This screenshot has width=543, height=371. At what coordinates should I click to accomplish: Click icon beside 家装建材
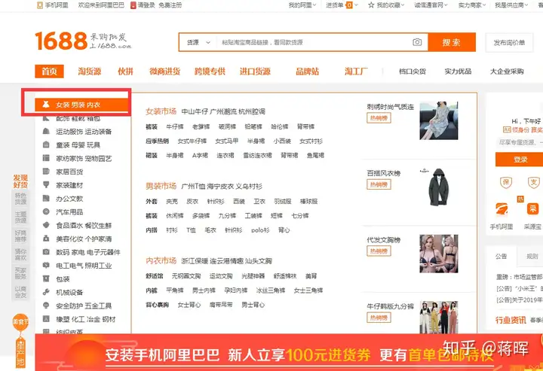pos(46,185)
